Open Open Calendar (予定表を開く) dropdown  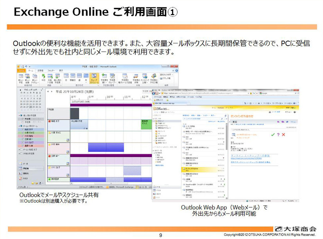click(104, 79)
